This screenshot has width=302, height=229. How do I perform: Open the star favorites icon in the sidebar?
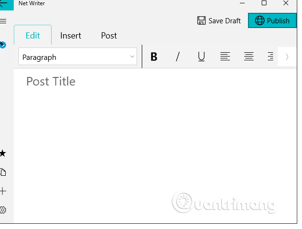click(3, 153)
